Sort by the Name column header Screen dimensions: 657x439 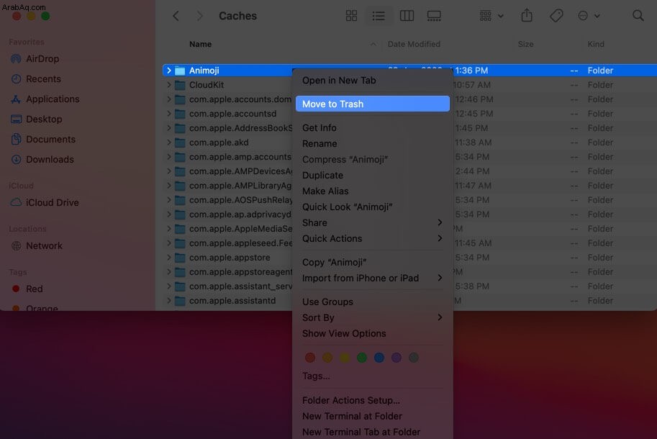tap(200, 44)
